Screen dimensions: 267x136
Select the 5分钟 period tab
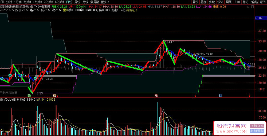click(27, 2)
